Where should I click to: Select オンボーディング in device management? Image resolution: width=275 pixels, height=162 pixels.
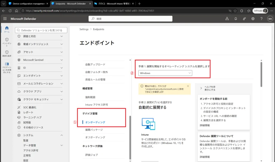click(95, 122)
